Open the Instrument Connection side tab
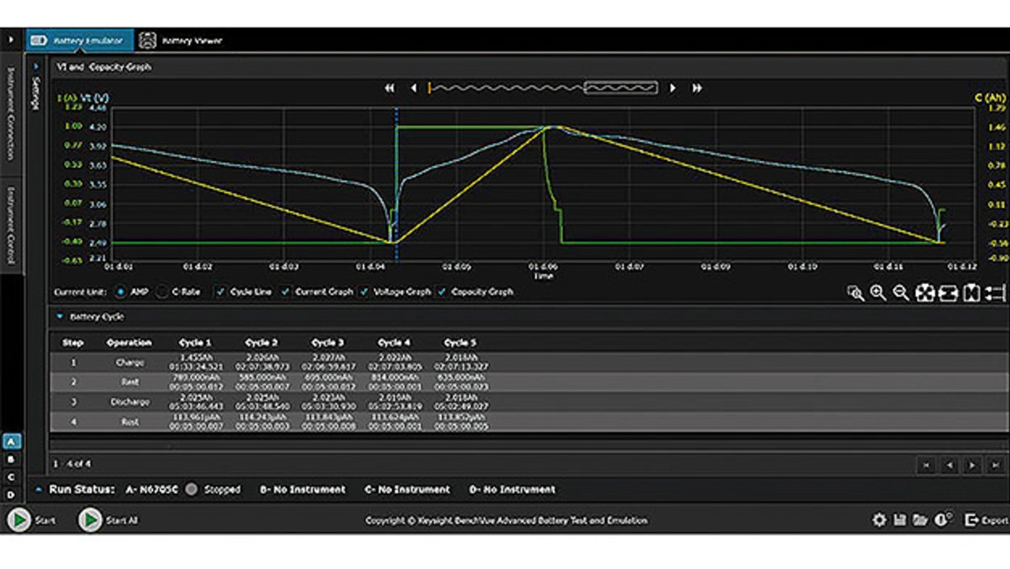This screenshot has width=1010, height=569. click(x=11, y=114)
